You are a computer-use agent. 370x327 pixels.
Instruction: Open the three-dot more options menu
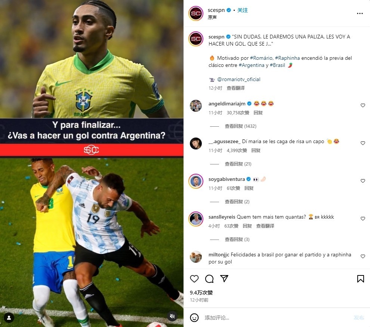[x=360, y=13]
